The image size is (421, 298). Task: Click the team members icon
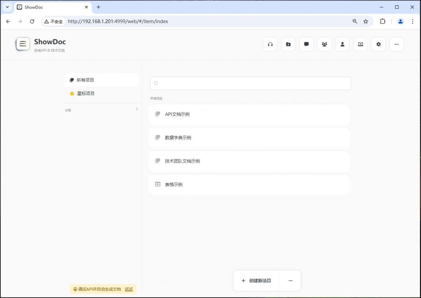pyautogui.click(x=324, y=44)
